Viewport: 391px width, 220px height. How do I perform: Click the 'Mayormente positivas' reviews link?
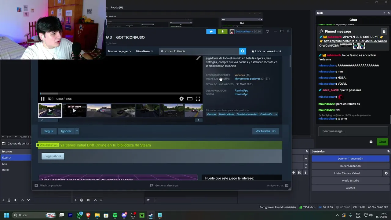coord(247,79)
